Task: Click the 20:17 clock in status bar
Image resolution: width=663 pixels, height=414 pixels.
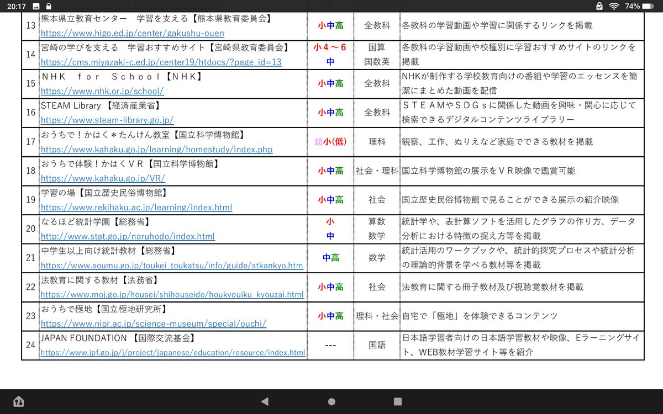Action: pos(15,6)
